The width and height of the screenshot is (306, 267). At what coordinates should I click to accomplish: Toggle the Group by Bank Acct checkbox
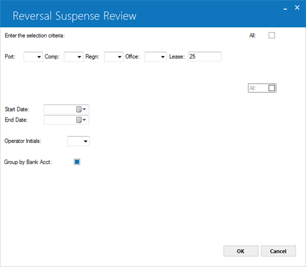pos(77,162)
